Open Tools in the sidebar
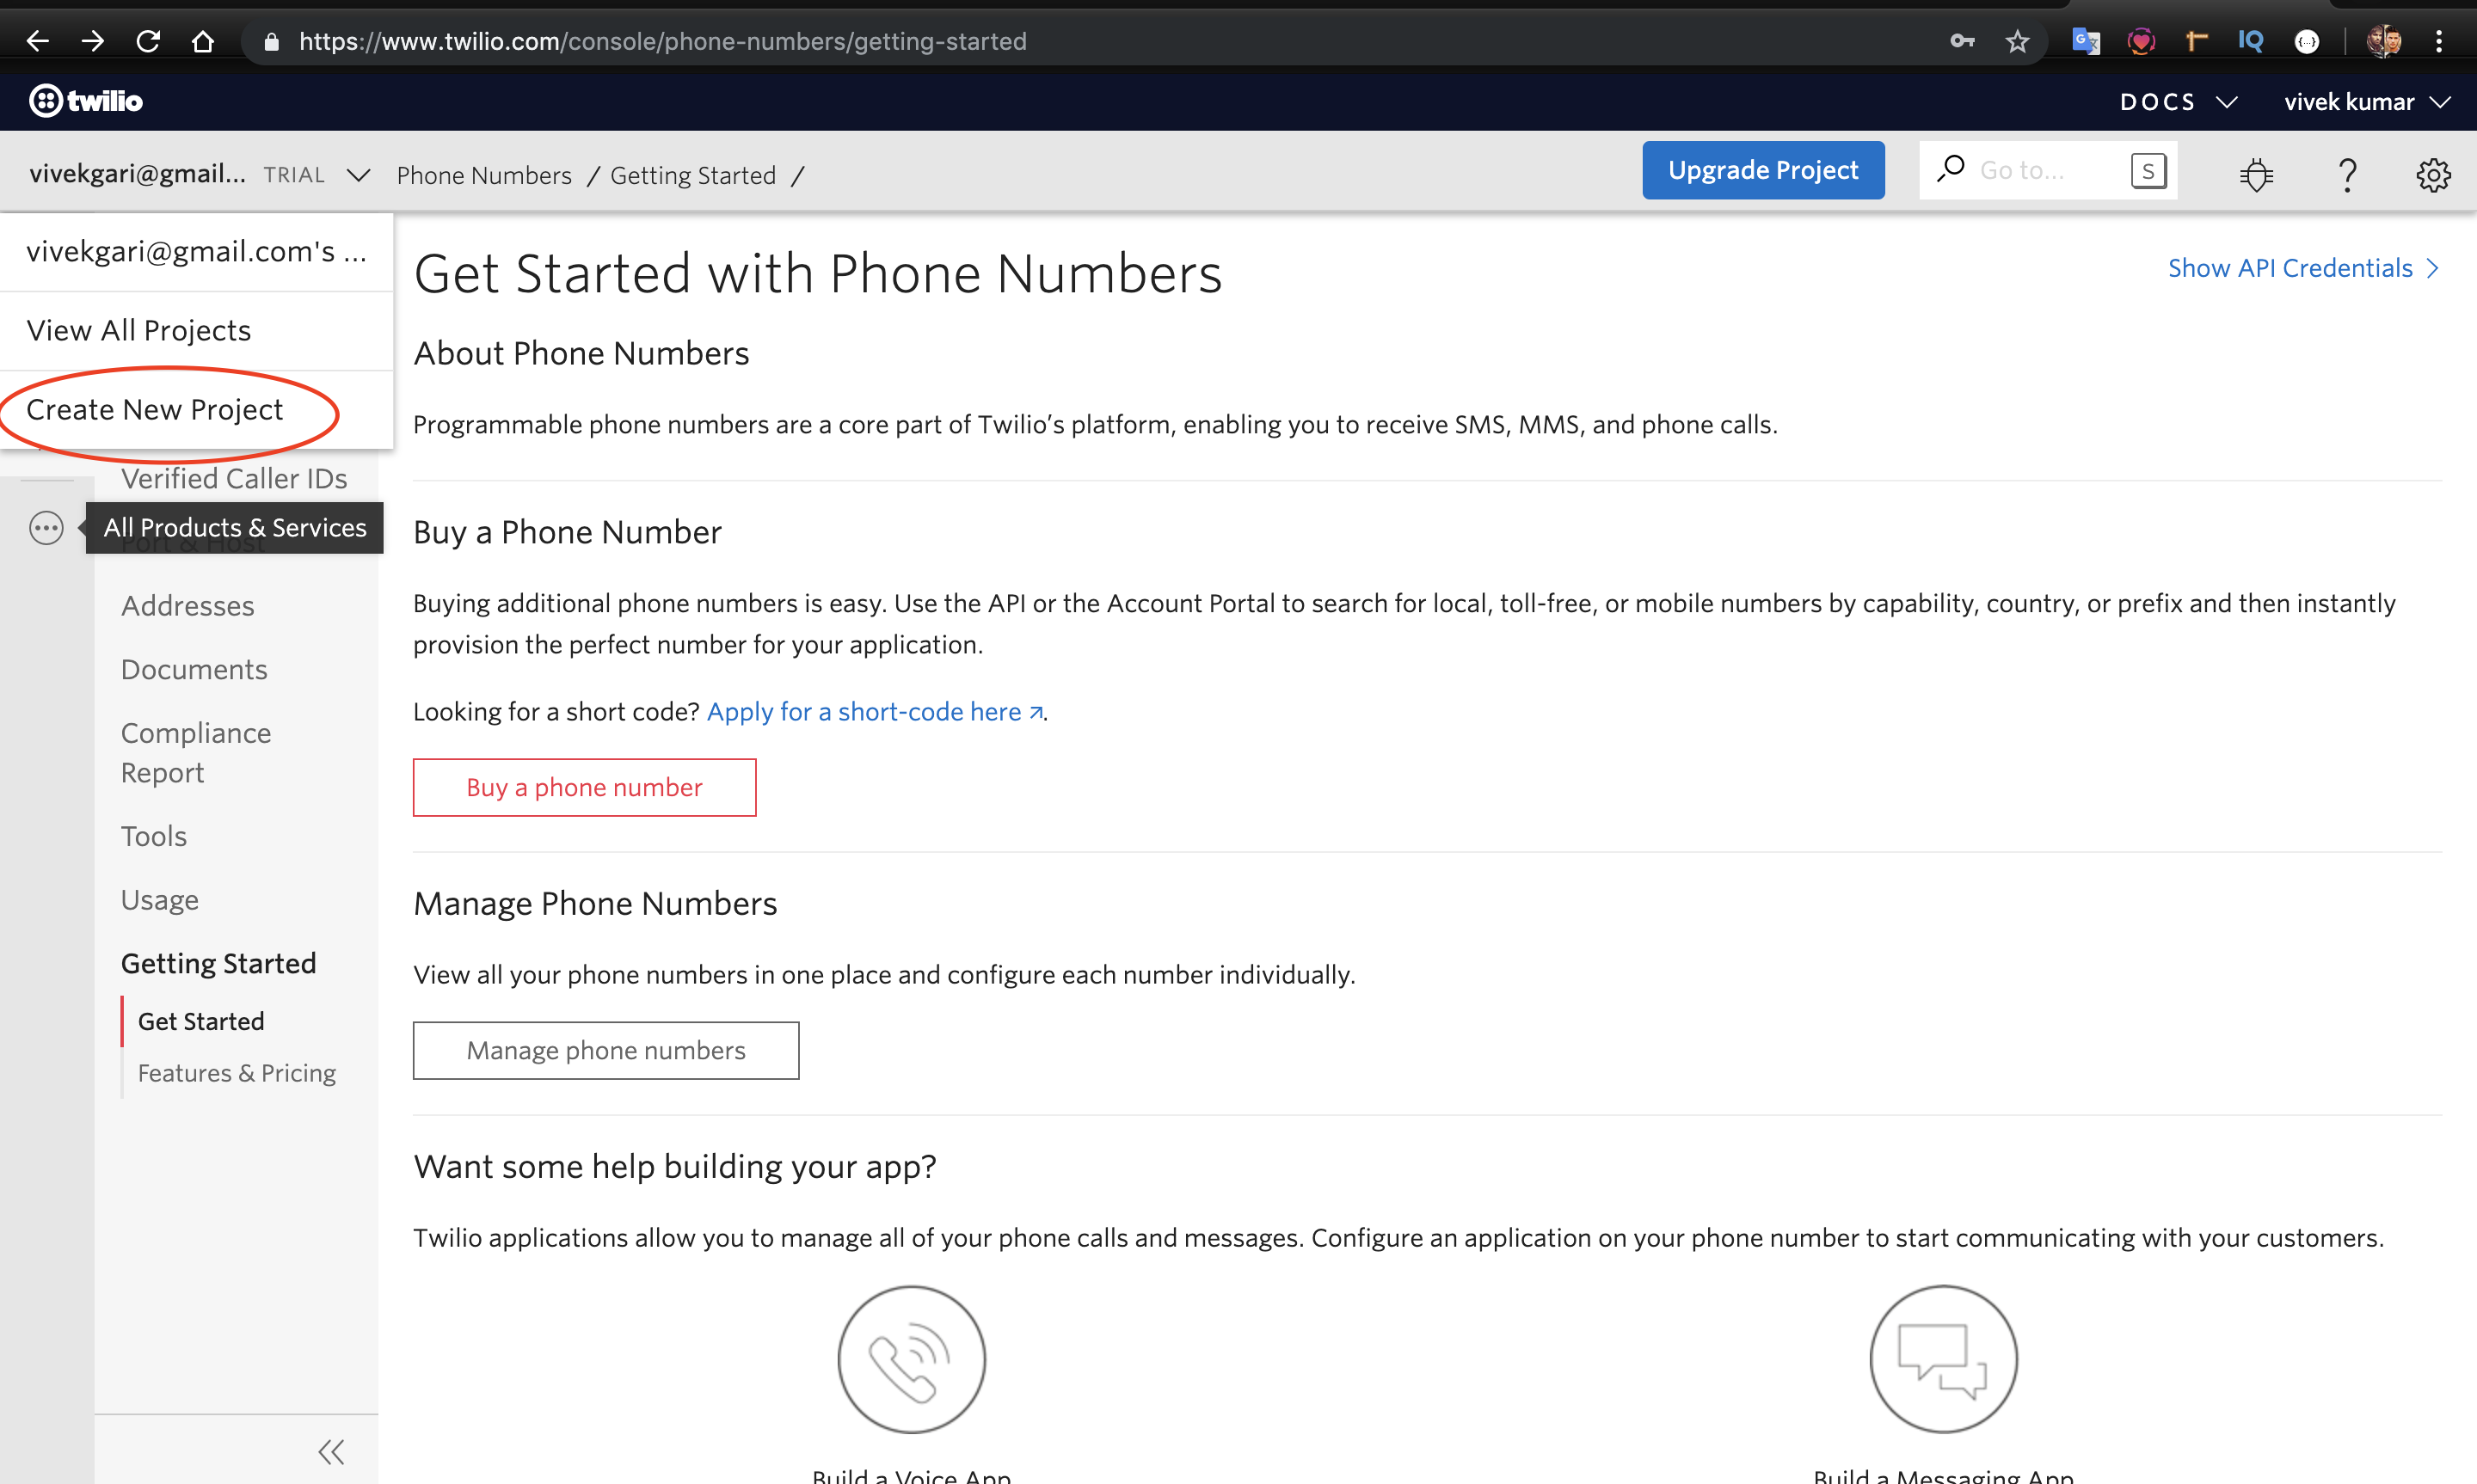This screenshot has height=1484, width=2477. point(154,836)
